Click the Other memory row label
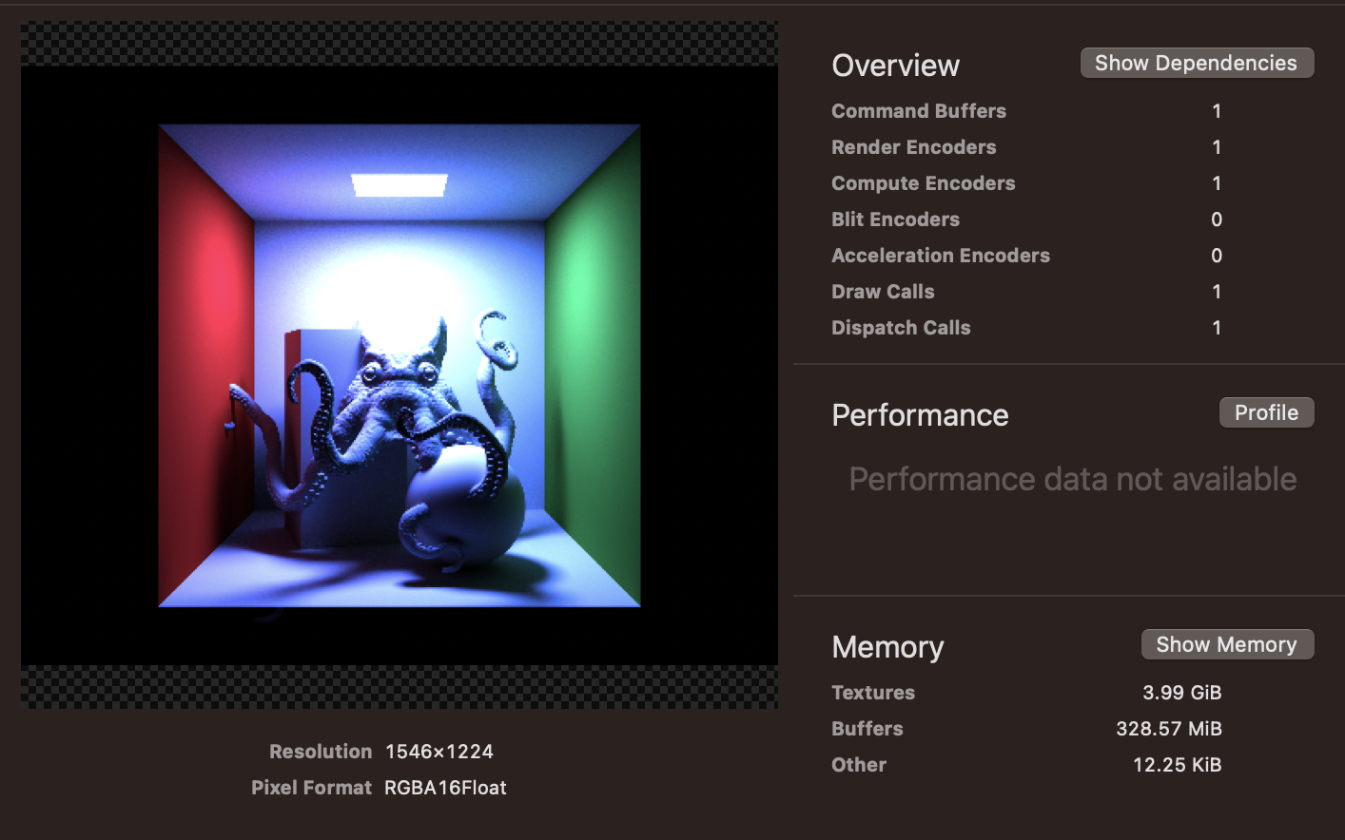The image size is (1345, 840). (858, 765)
